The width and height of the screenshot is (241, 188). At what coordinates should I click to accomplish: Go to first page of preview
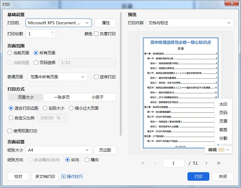click(143, 163)
